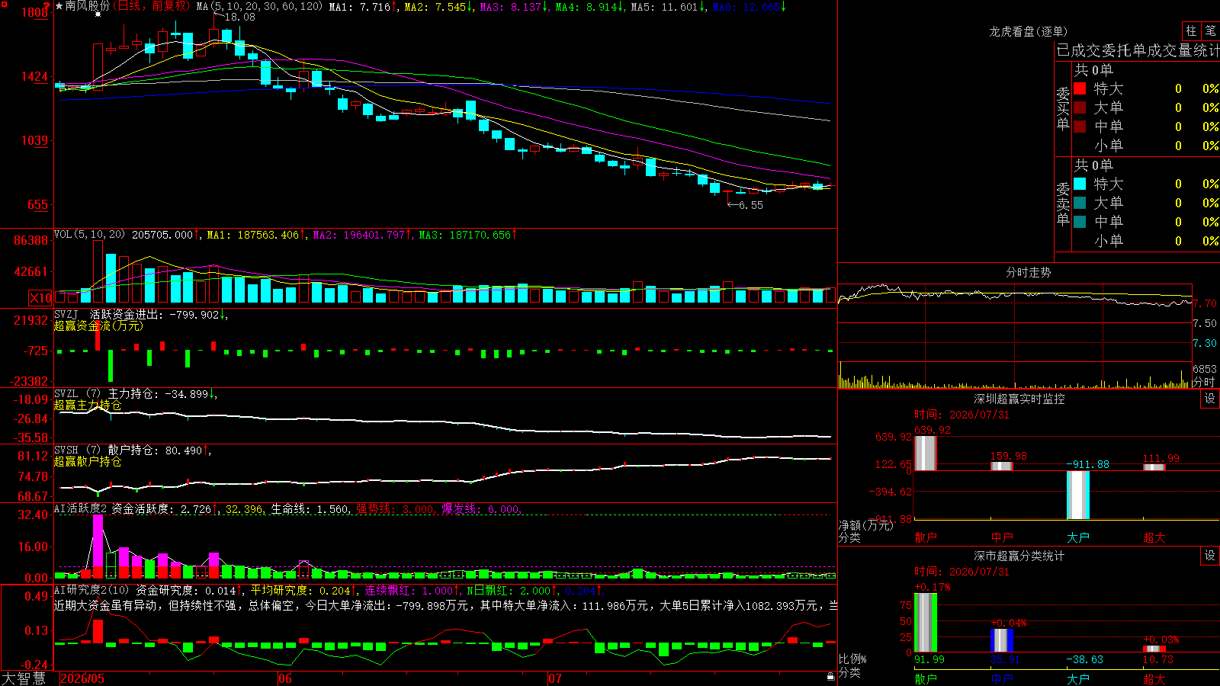Click the red 特大 buy-order color swatch
This screenshot has height=686, width=1220.
(x=1080, y=88)
